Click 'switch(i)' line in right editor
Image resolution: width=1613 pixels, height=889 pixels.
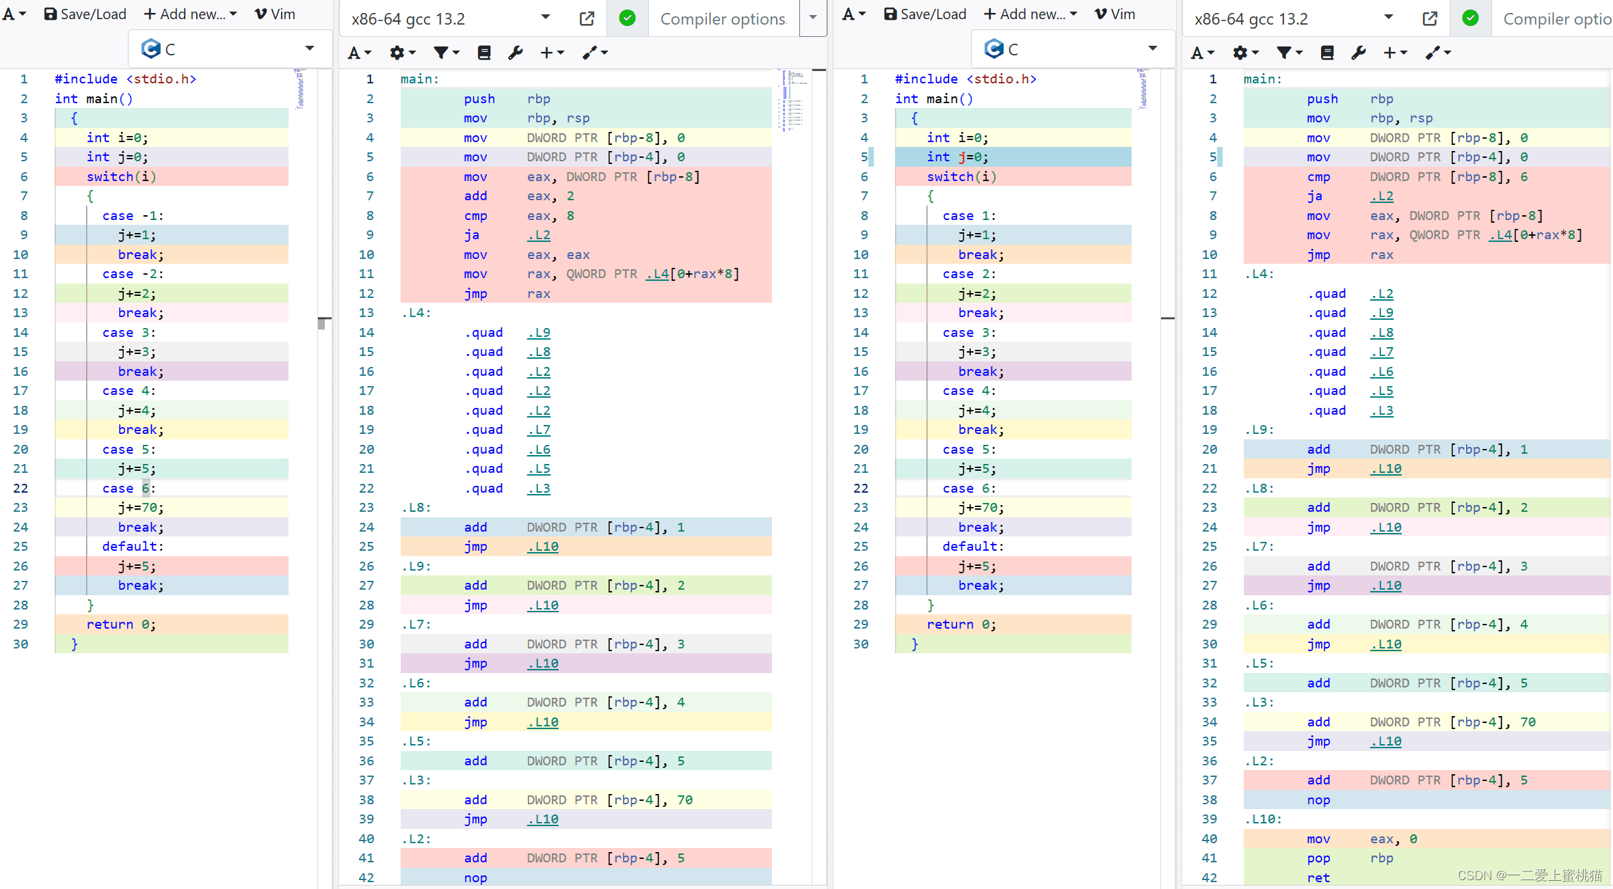click(961, 177)
